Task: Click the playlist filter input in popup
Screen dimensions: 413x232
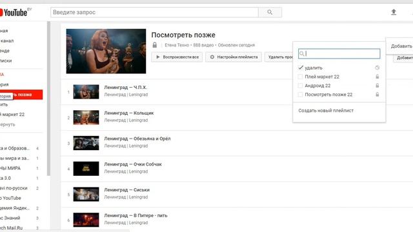Action: [x=339, y=53]
